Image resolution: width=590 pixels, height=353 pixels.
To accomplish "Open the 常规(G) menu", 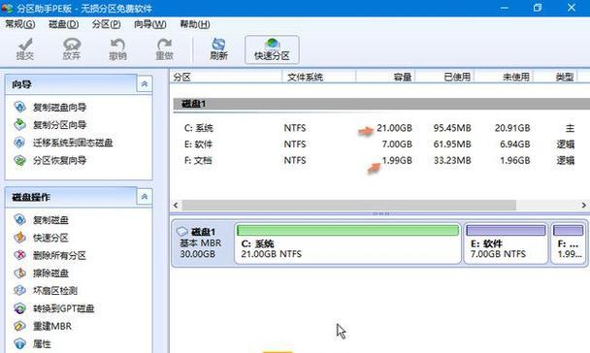I will click(x=20, y=24).
